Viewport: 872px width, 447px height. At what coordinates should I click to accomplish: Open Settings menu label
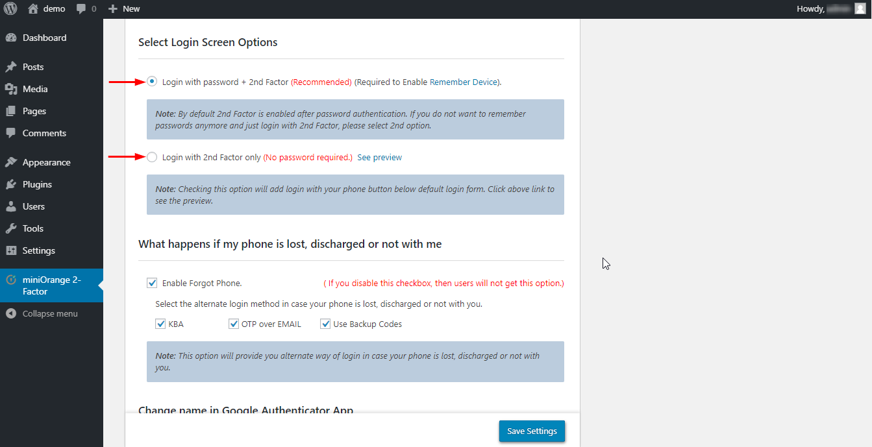coord(39,250)
